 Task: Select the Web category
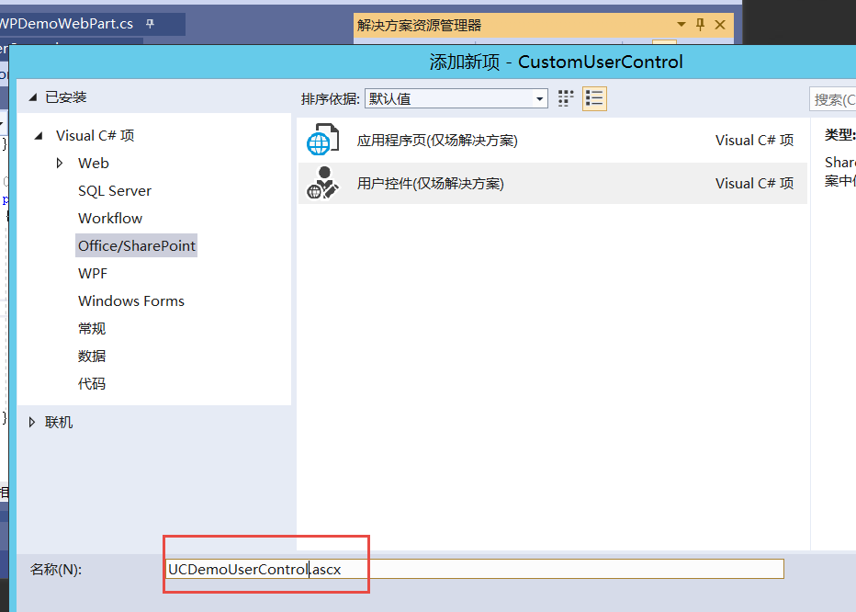[x=94, y=163]
